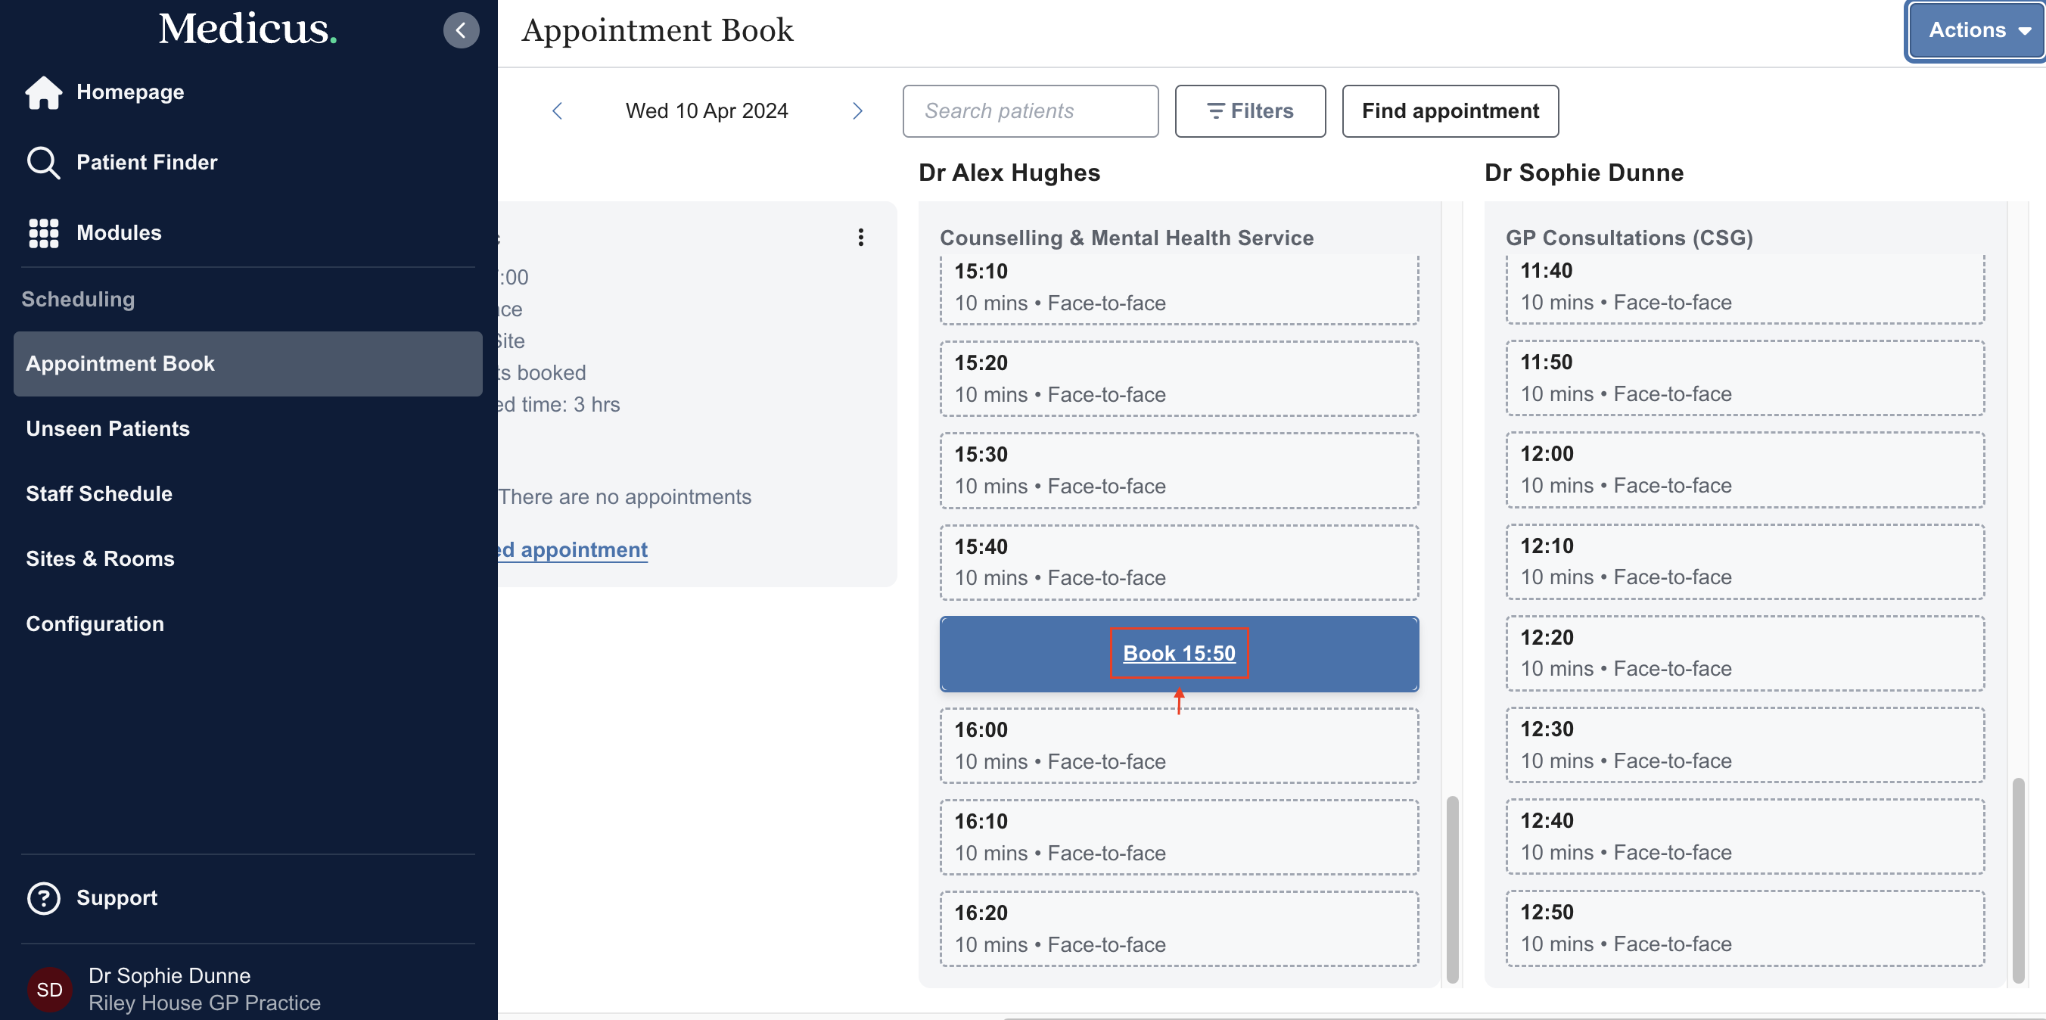
Task: Go to the previous day
Action: tap(558, 111)
